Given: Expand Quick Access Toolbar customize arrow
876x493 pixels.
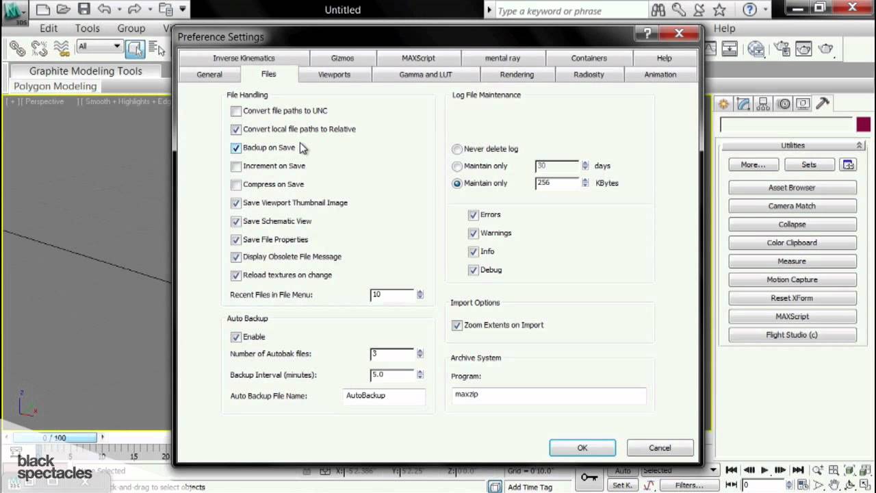Looking at the screenshot, I should pyautogui.click(x=183, y=10).
